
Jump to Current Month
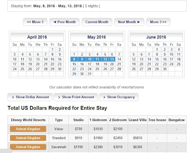coord(97,22)
